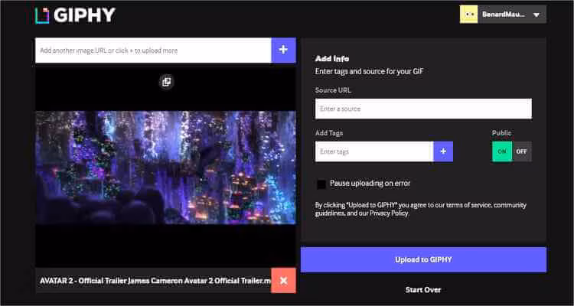
Task: Click the Privacy Policy agreement text
Action: coord(389,213)
